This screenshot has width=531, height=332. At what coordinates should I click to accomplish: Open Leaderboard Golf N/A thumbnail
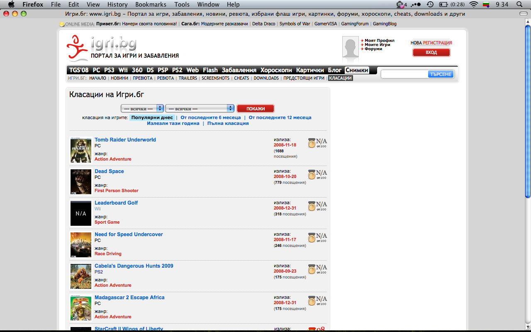[81, 213]
